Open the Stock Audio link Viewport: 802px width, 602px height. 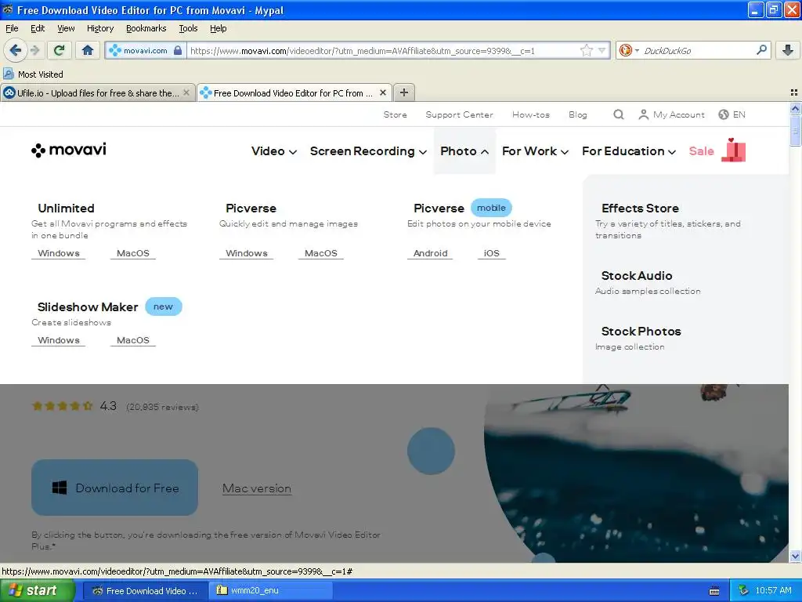(x=637, y=276)
